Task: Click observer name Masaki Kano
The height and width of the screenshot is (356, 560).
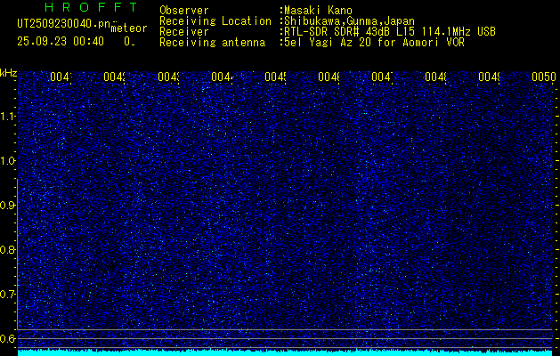Action: click(318, 11)
